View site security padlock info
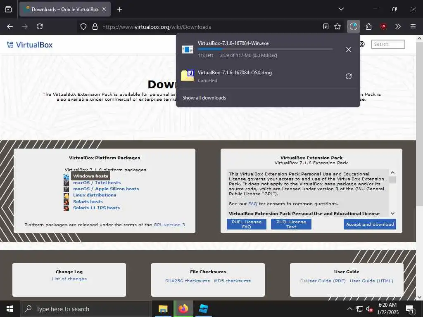Screen dimensions: 423x317 (95, 26)
